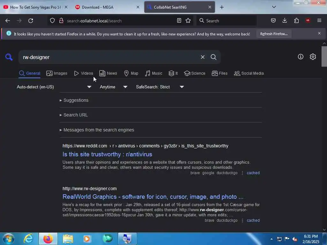This screenshot has width=327, height=245.
Task: Switch to News search category
Action: coord(108,73)
